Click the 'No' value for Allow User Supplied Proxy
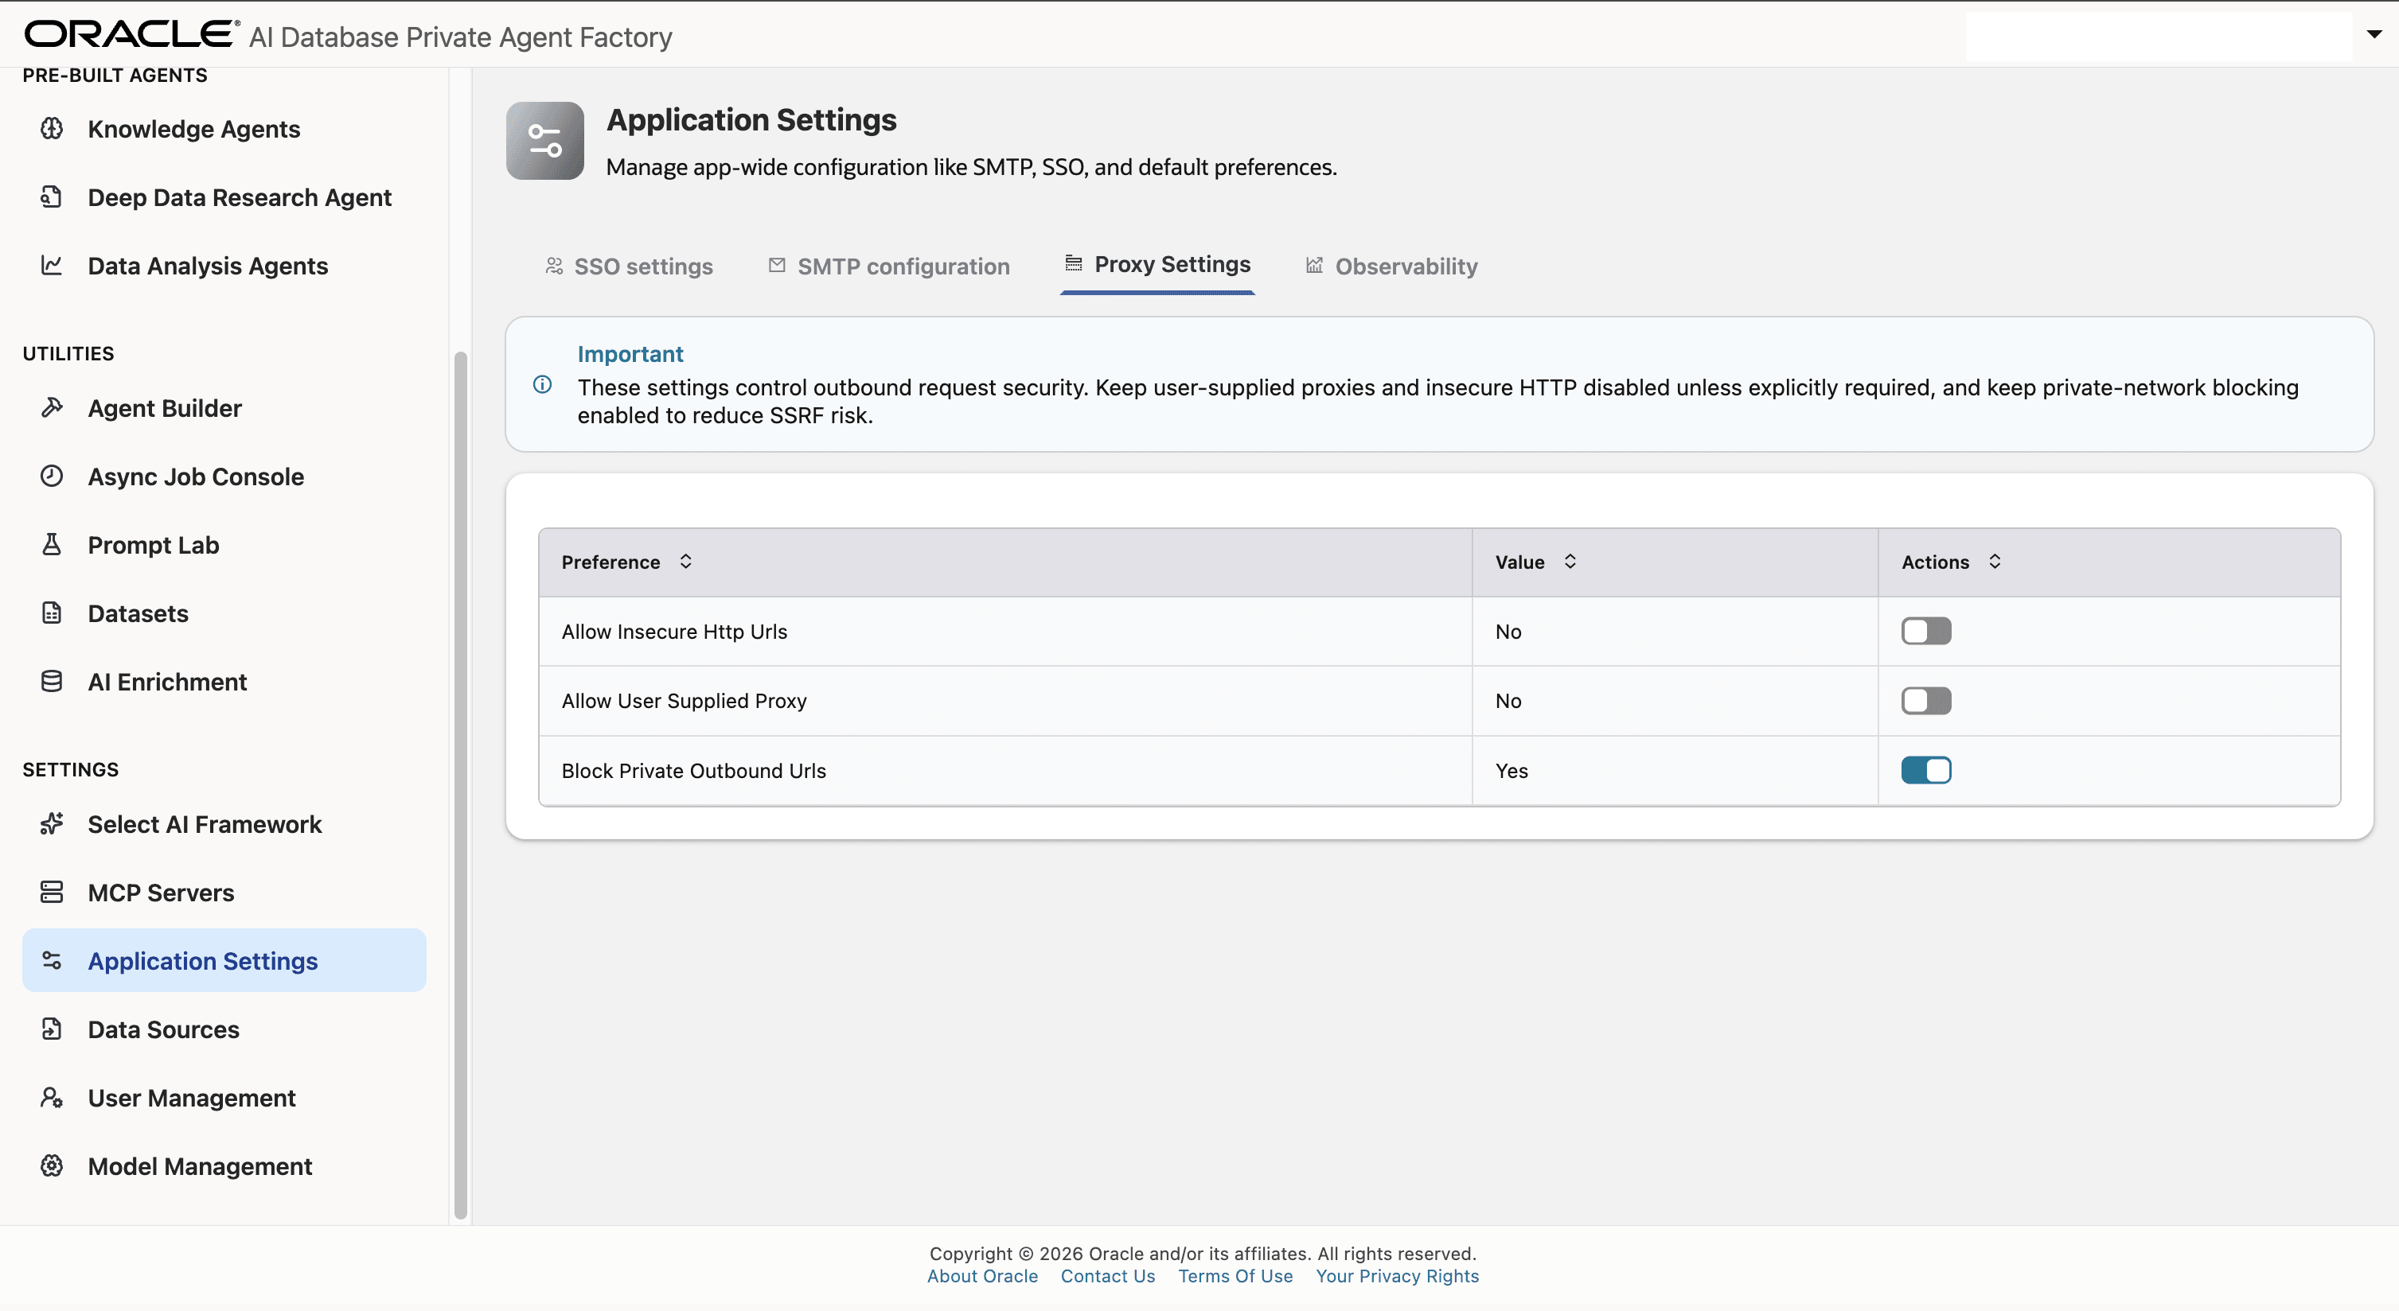Screen dimensions: 2399x1311 pos(1508,701)
